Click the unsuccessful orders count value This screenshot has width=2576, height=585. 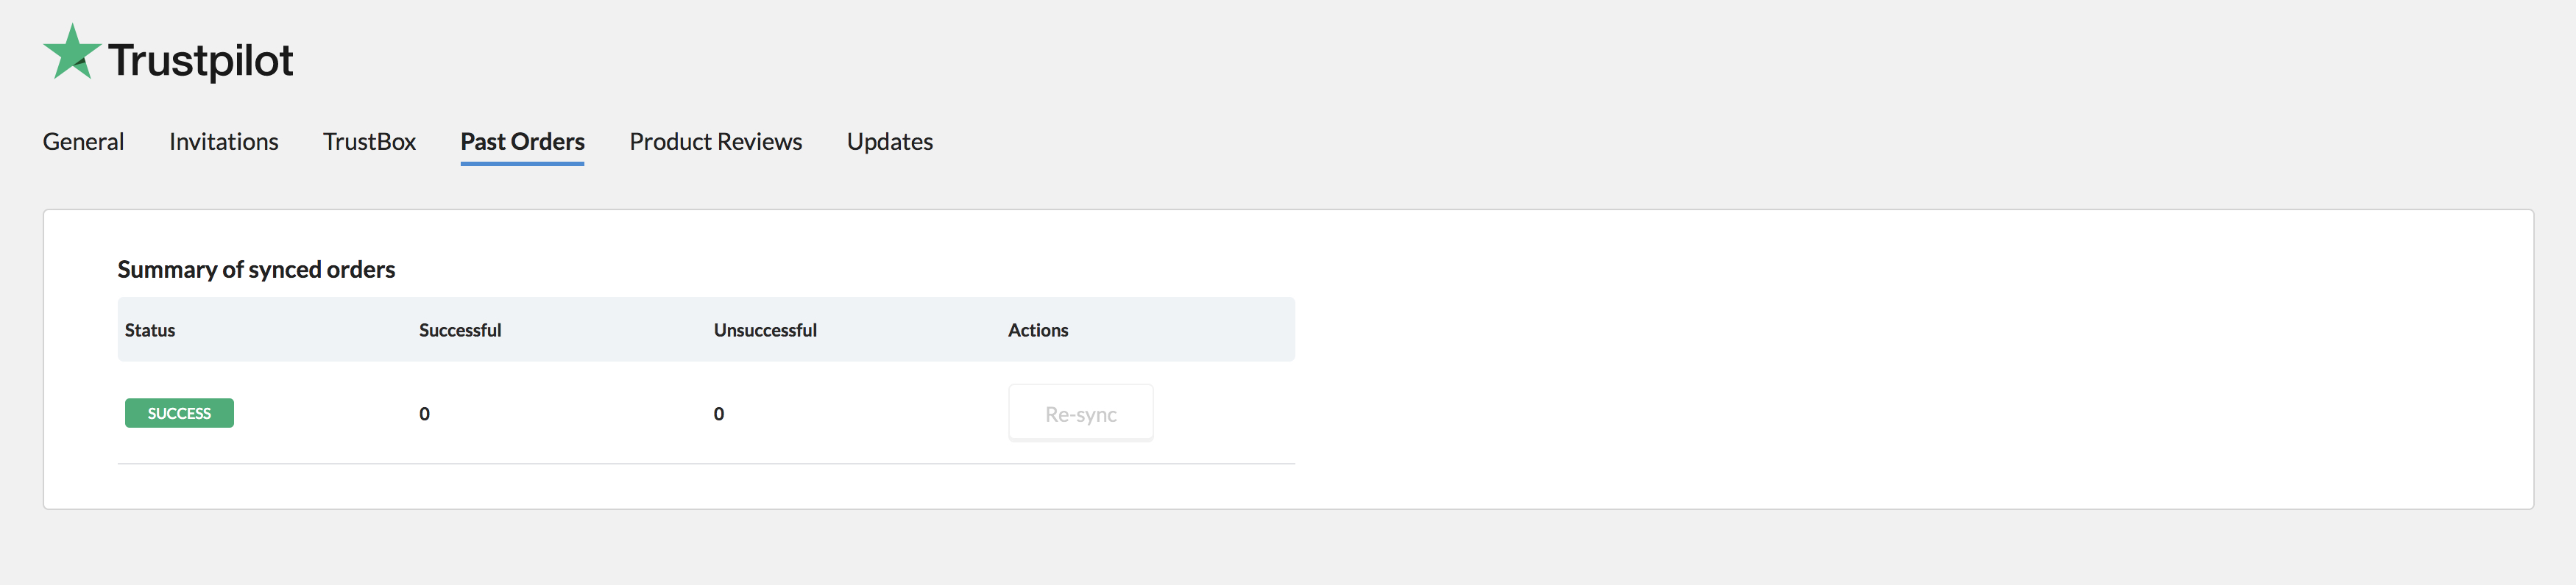pos(719,414)
